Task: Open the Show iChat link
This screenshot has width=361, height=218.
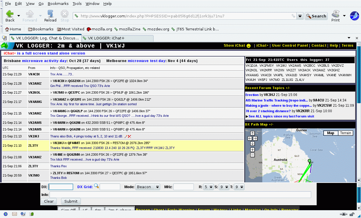Action: click(234, 46)
